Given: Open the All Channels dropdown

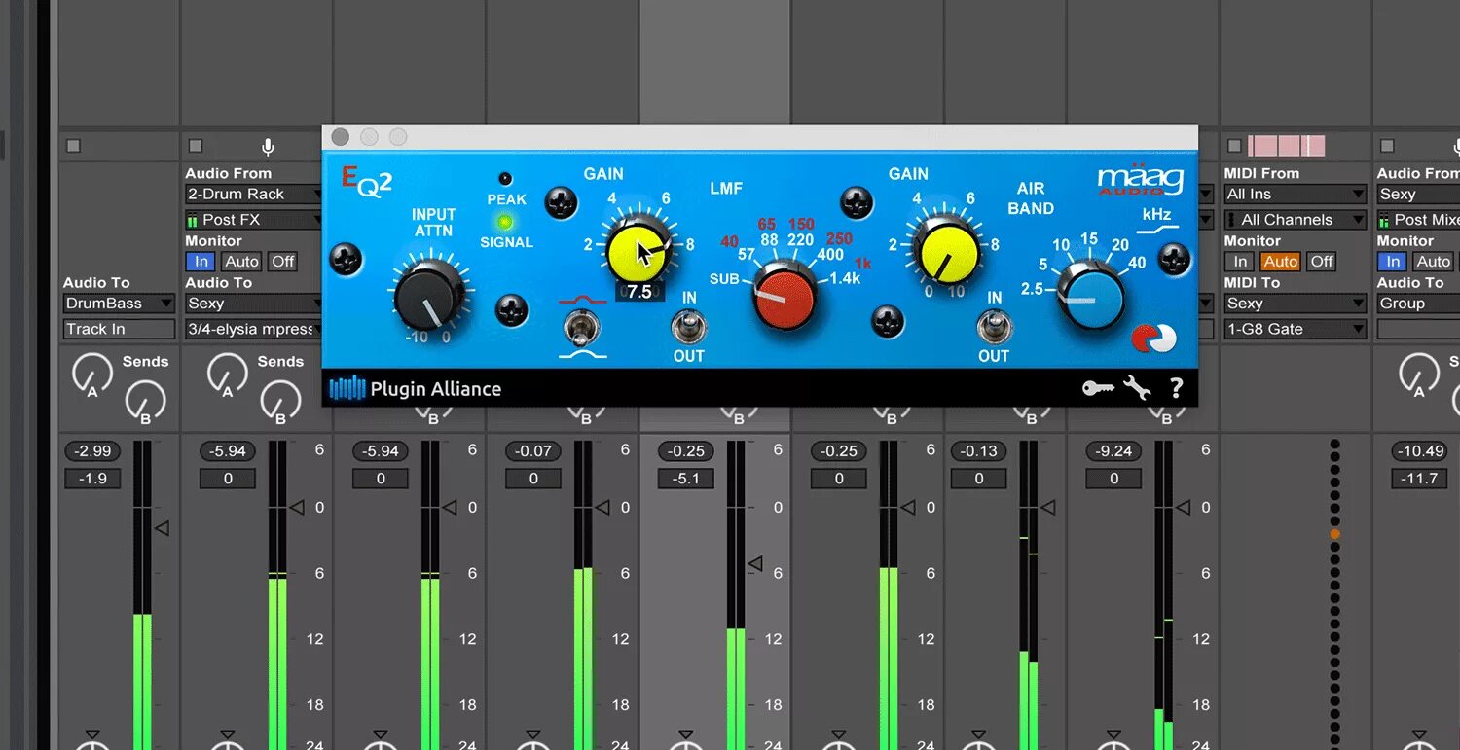Looking at the screenshot, I should coord(1296,220).
